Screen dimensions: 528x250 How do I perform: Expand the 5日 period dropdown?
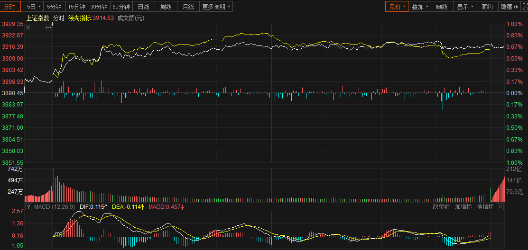(34, 7)
